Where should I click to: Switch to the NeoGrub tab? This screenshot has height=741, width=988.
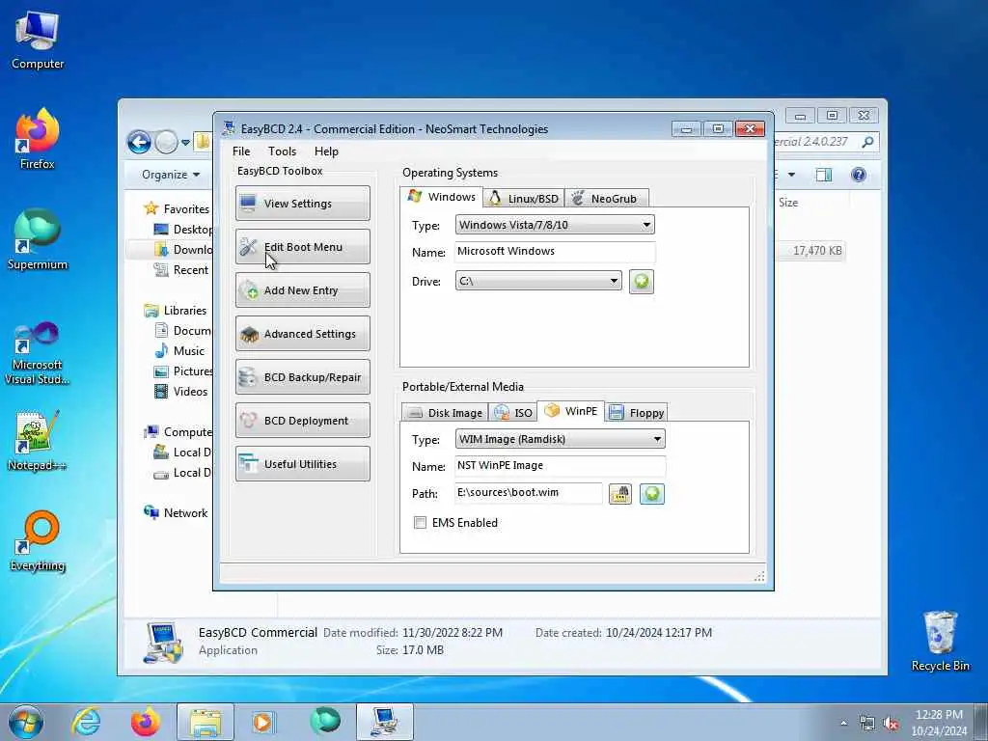[606, 199]
